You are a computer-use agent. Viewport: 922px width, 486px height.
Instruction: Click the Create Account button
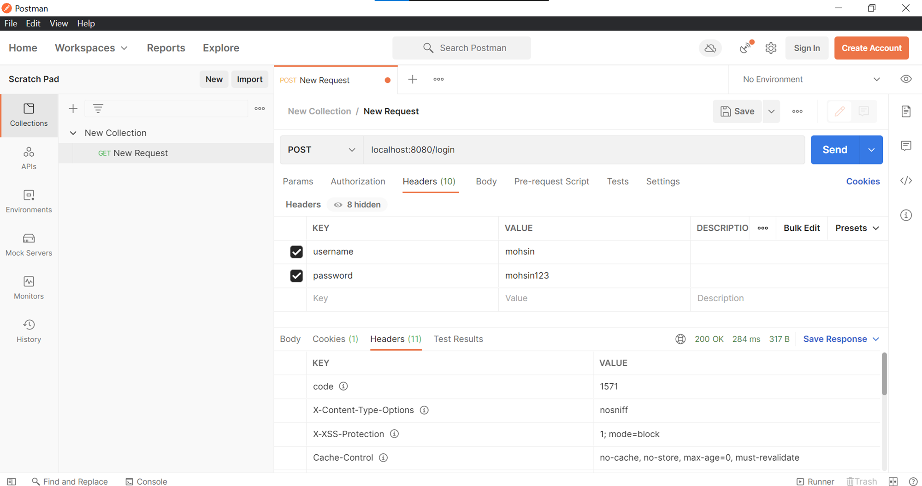[871, 47]
